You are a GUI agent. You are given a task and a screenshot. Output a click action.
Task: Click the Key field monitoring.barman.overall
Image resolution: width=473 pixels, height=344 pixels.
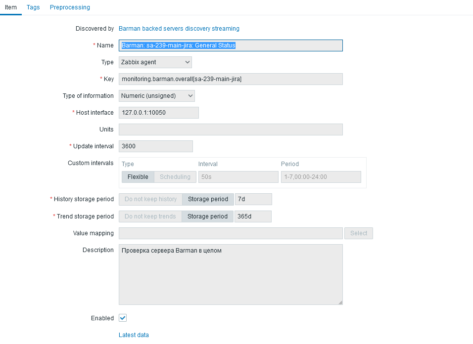click(x=231, y=79)
